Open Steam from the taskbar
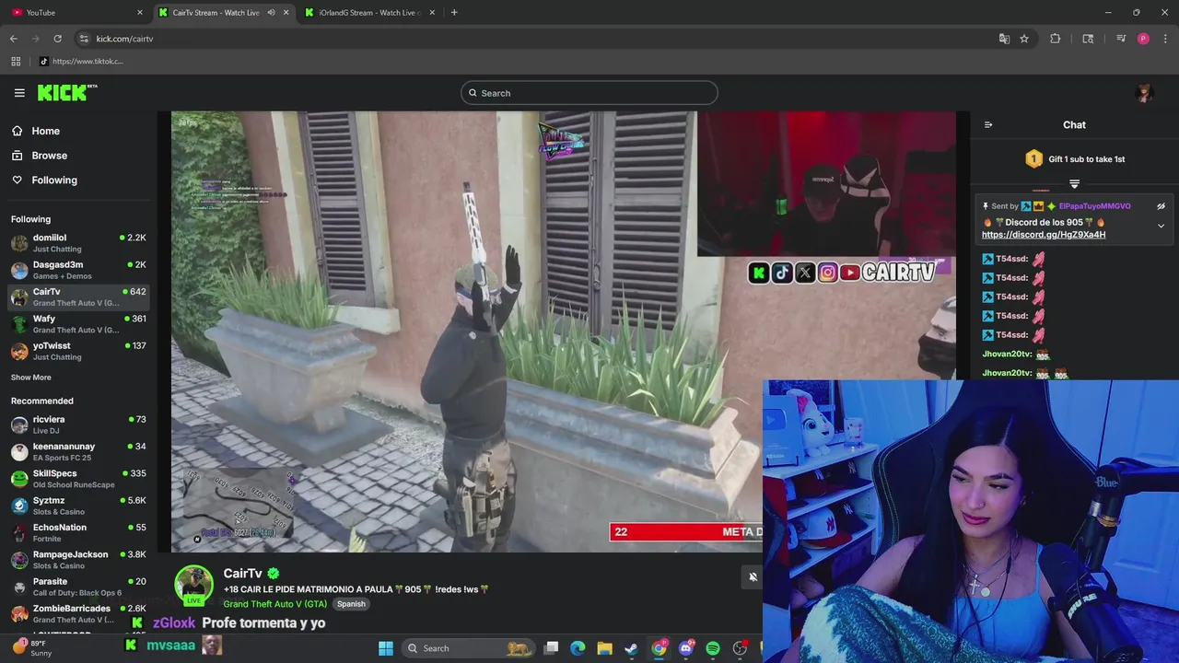Image resolution: width=1179 pixels, height=663 pixels. 631,648
